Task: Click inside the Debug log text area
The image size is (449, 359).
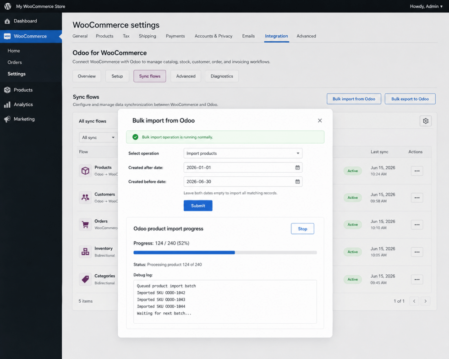Action: click(x=225, y=302)
